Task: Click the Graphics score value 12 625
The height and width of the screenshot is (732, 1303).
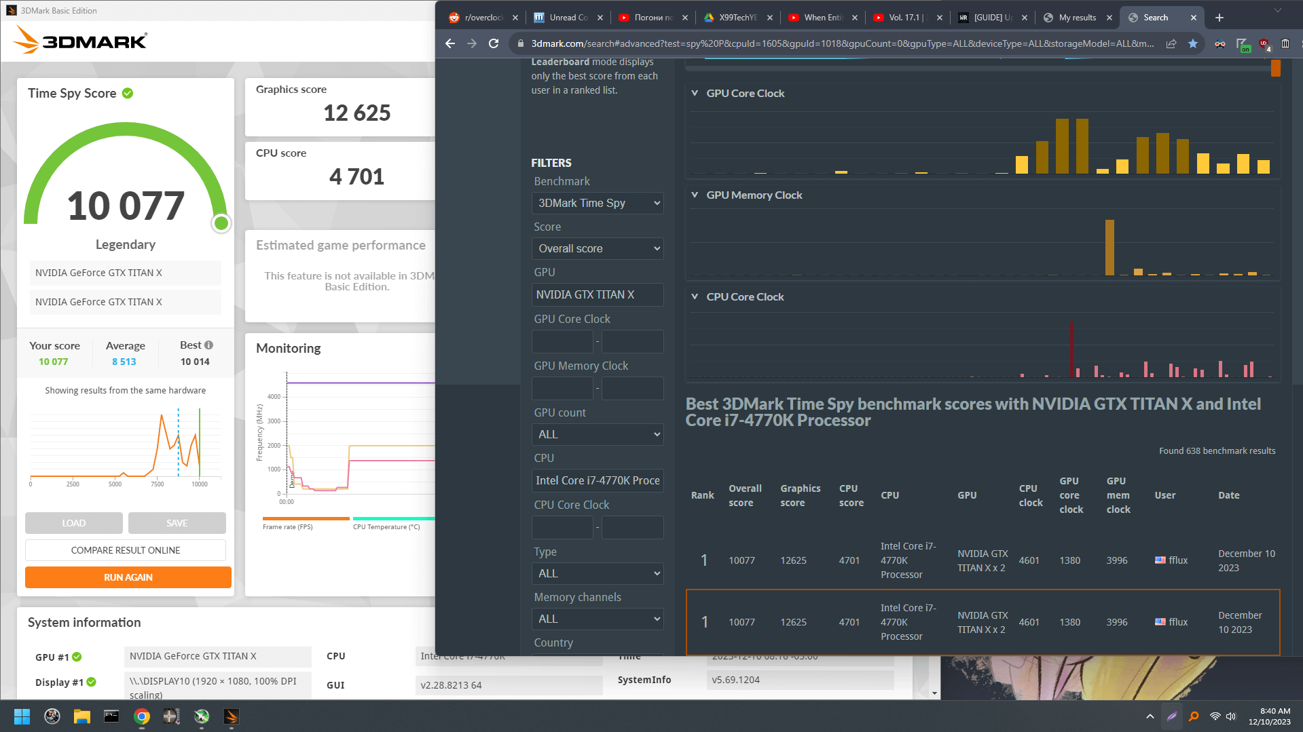Action: tap(357, 113)
